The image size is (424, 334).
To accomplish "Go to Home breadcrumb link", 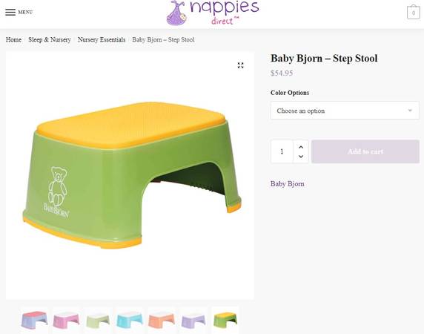I will click(x=13, y=40).
